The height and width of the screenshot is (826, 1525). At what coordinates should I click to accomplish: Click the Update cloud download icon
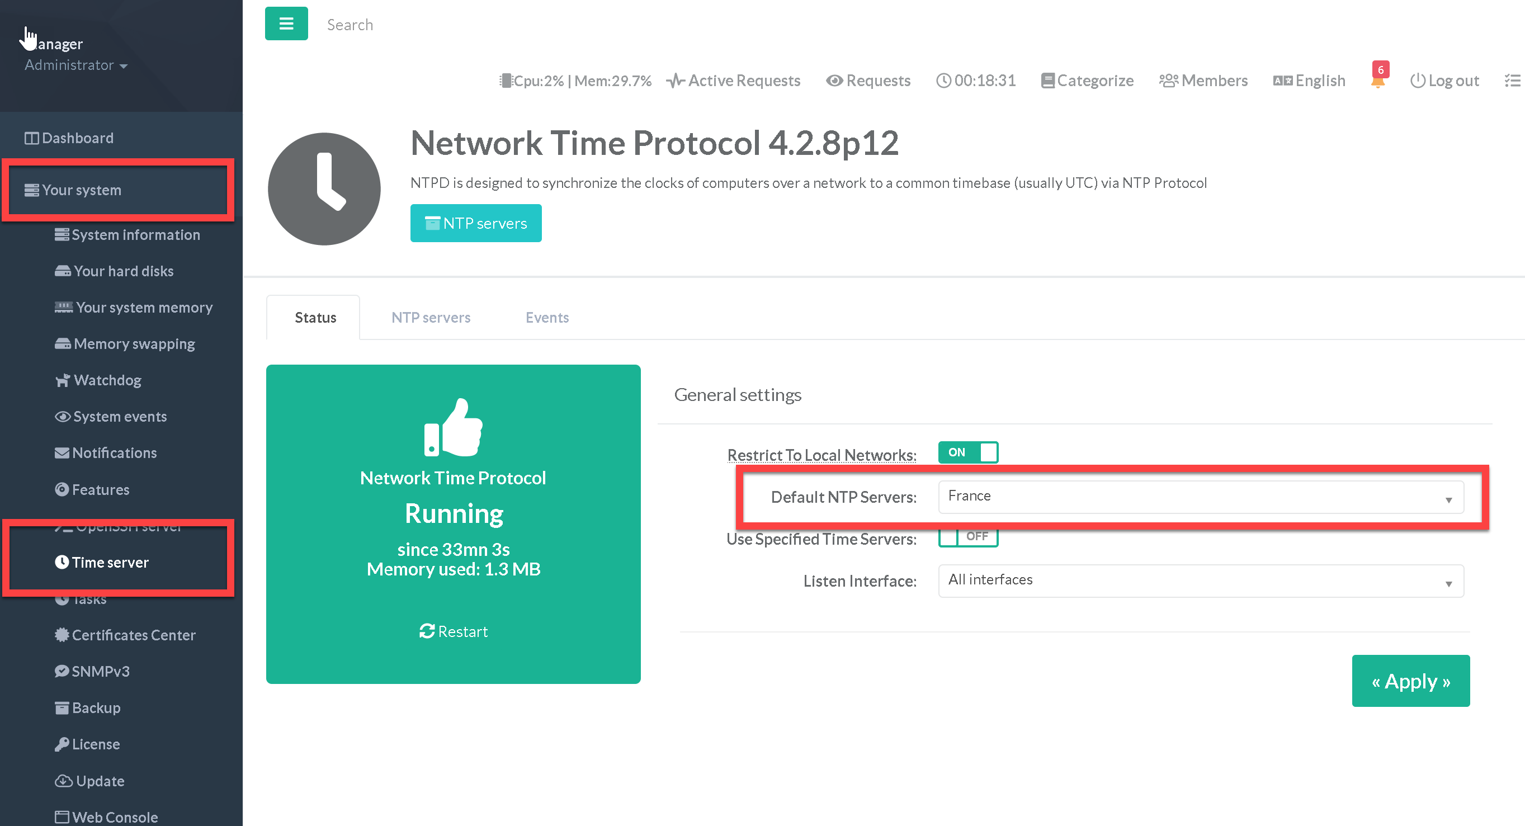(x=63, y=781)
